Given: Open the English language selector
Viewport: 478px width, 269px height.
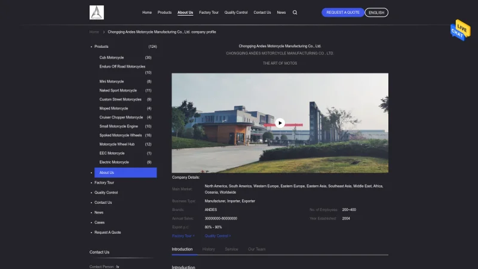Looking at the screenshot, I should [x=376, y=13].
